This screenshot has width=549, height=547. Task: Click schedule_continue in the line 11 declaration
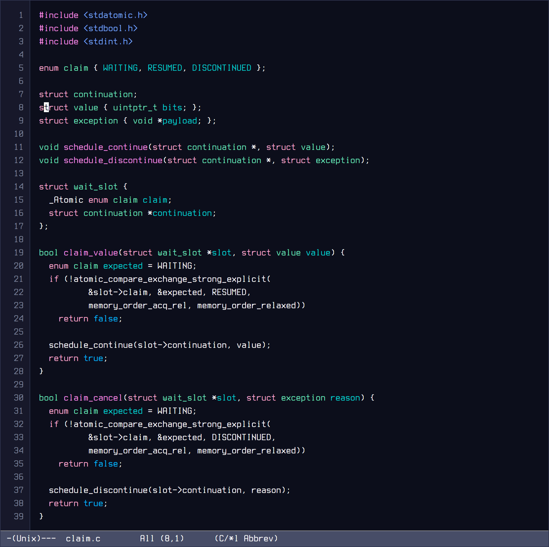point(106,147)
